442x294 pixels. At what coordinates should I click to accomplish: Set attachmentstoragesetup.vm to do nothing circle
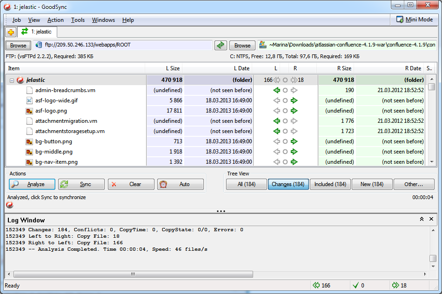[x=285, y=131]
